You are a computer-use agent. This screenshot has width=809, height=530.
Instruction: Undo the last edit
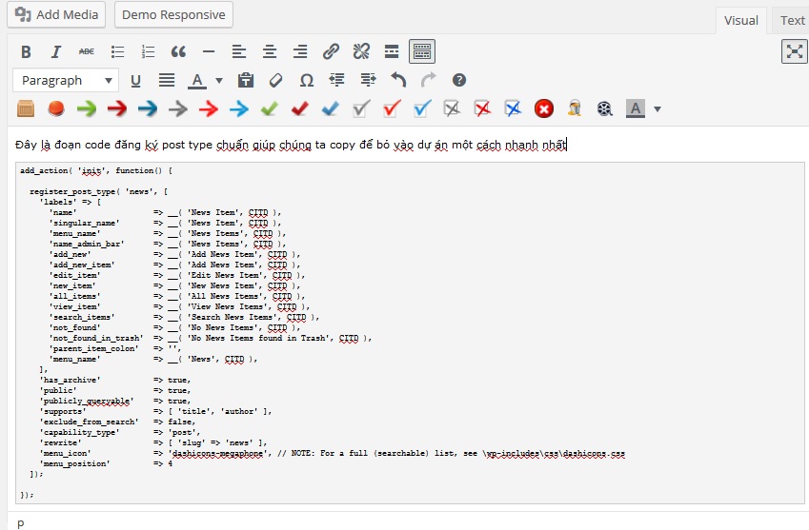(398, 80)
